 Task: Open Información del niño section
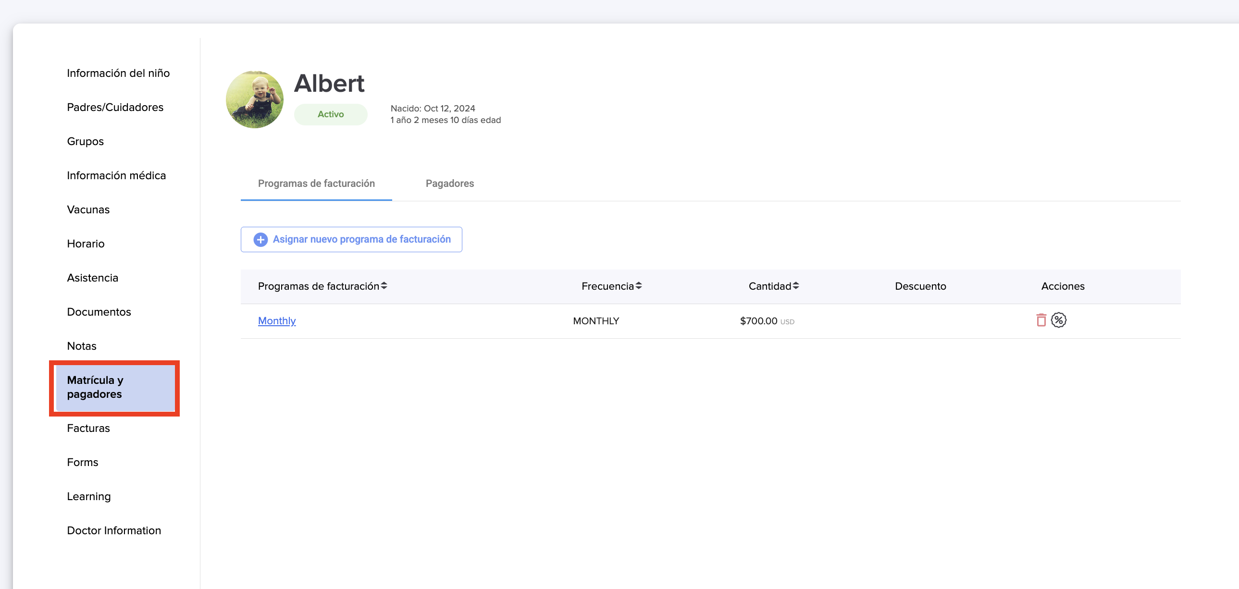tap(118, 73)
